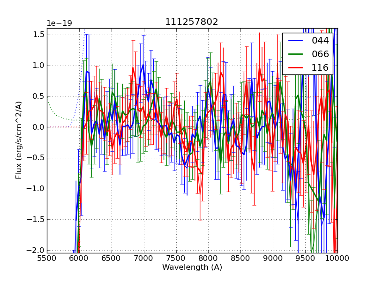Click the -2.0 y-axis tick label
This screenshot has width=375, height=281.
coord(37,250)
